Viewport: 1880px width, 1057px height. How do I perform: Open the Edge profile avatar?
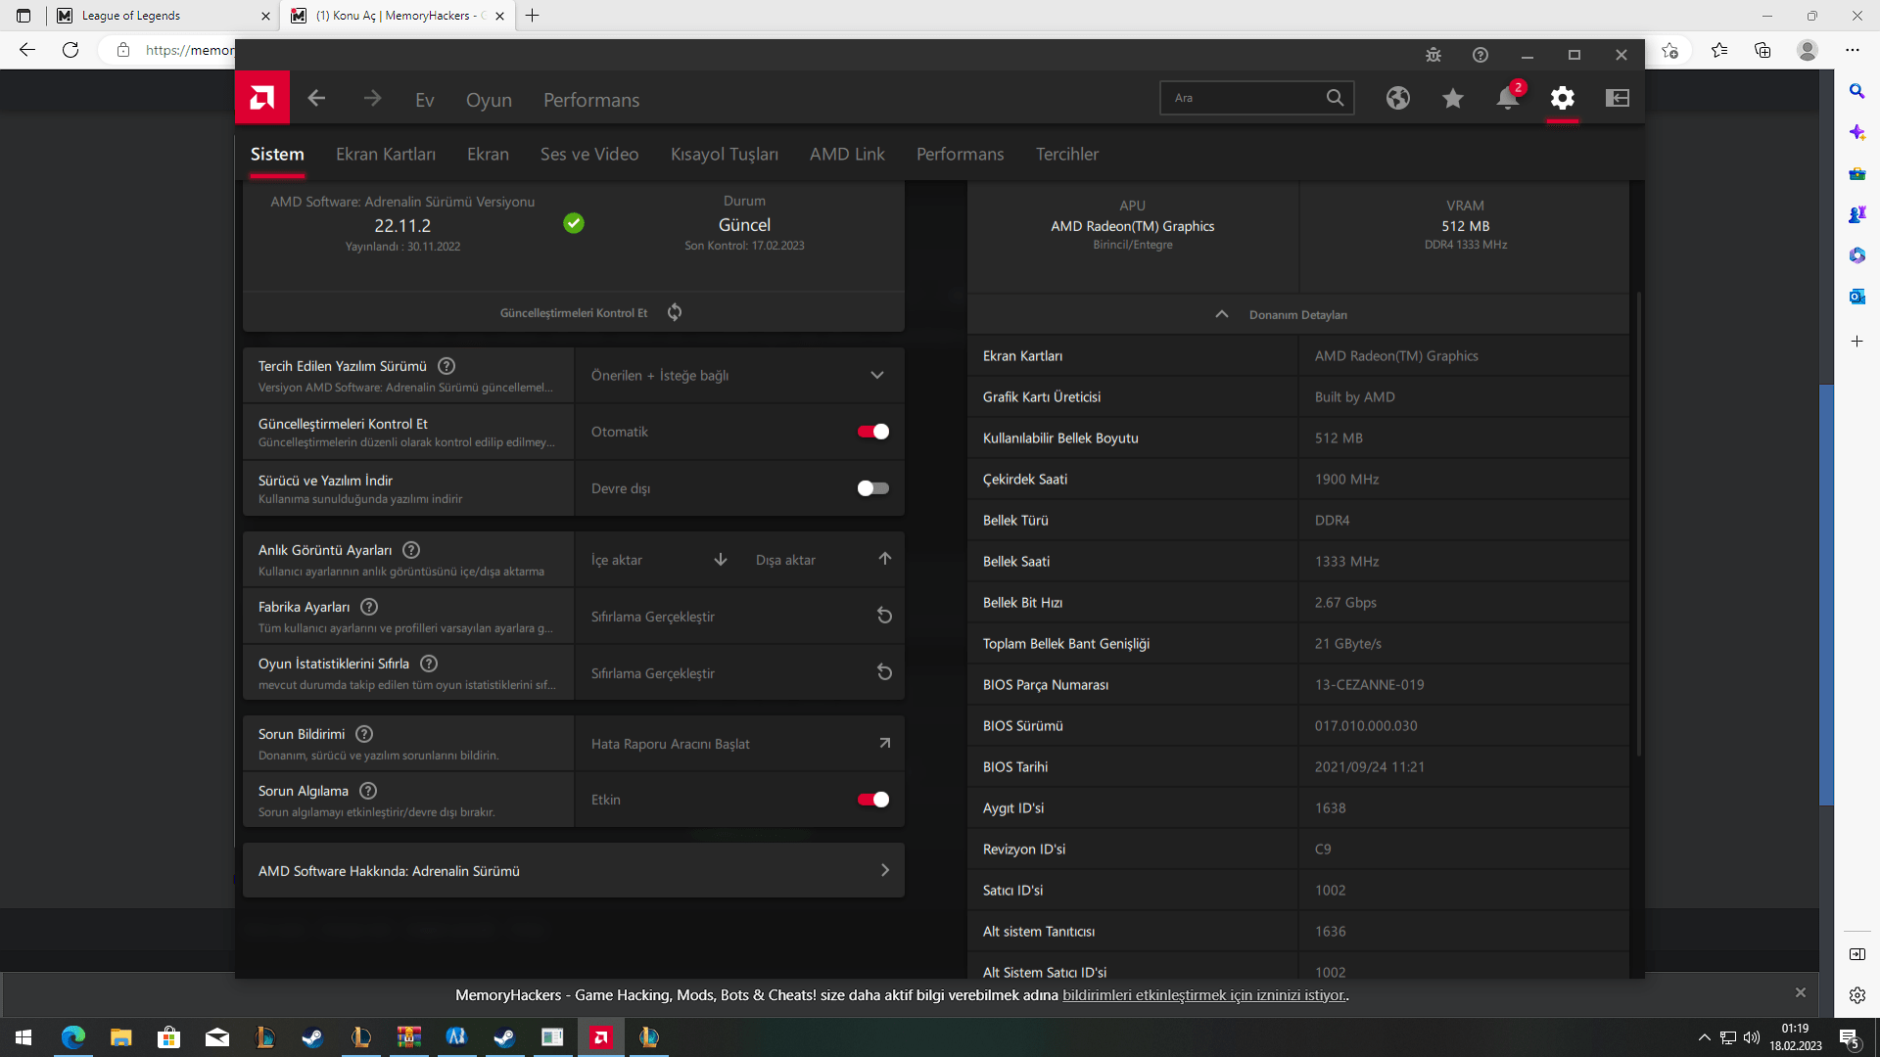click(1808, 50)
